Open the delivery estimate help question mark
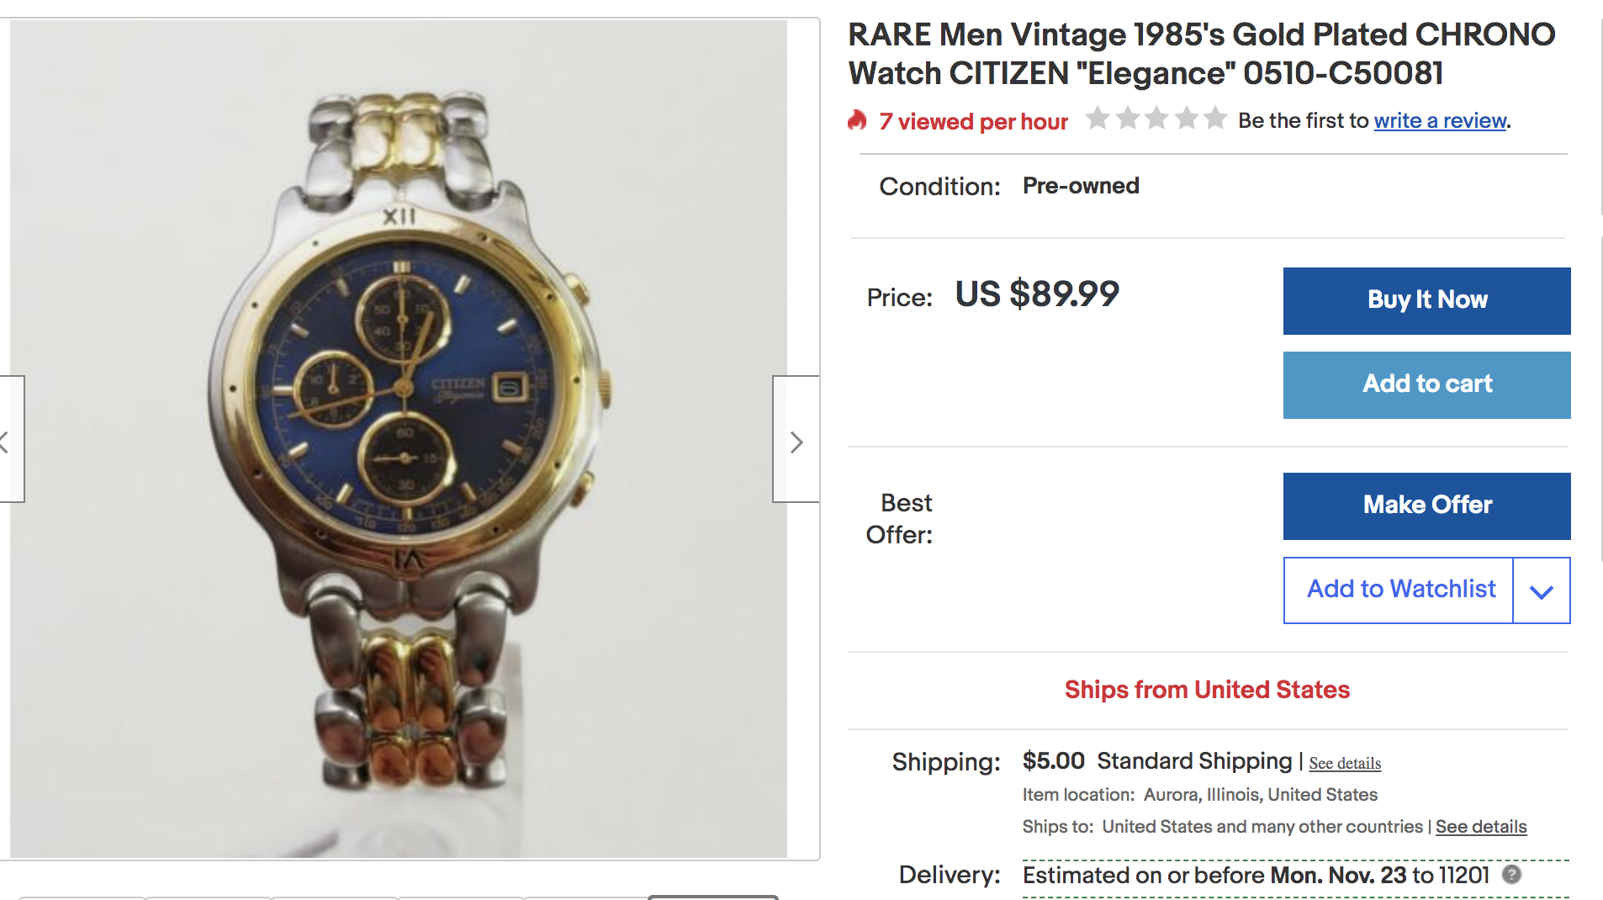1603x900 pixels. (1511, 875)
